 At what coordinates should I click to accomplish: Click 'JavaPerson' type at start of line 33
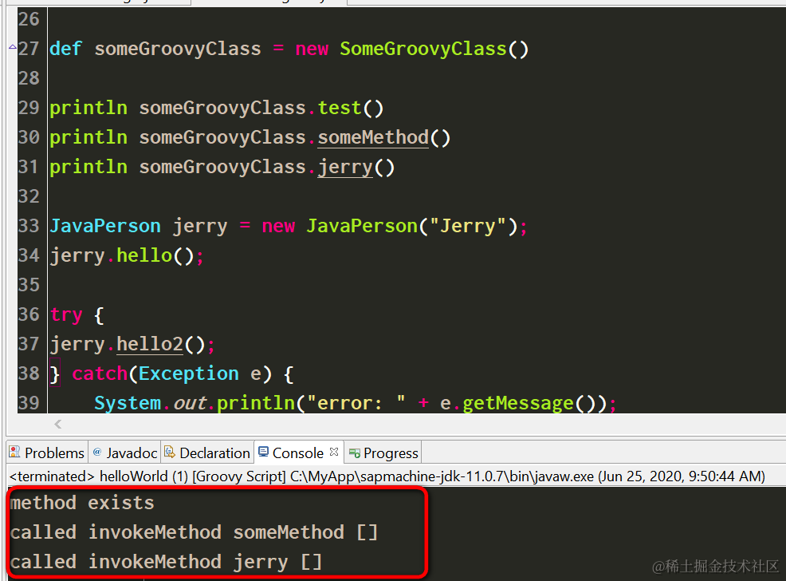coord(105,227)
